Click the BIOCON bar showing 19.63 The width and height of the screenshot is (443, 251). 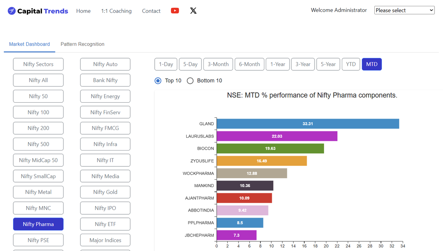270,148
